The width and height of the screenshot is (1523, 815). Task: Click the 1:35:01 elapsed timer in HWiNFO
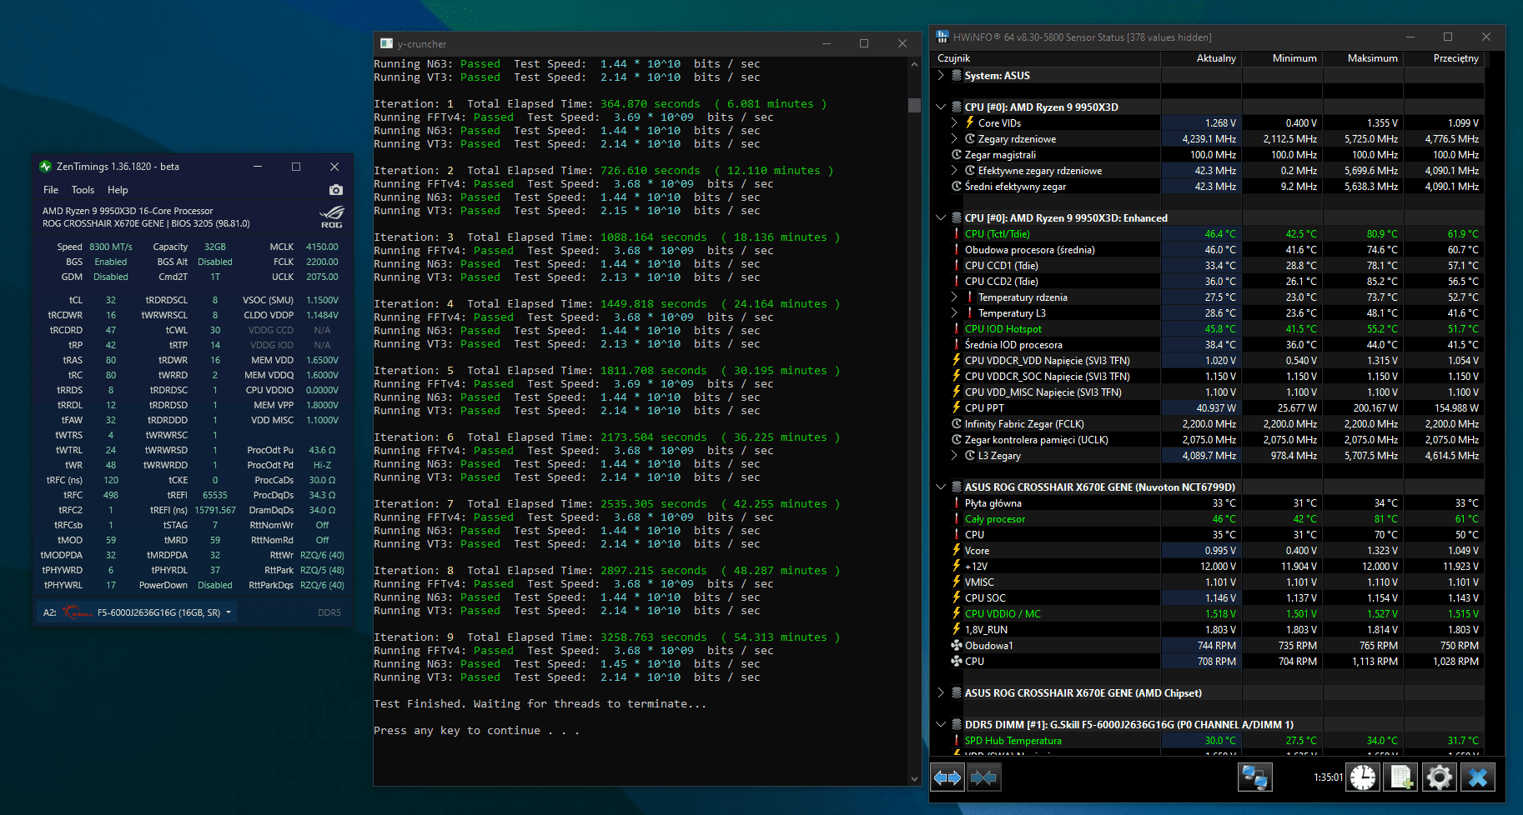click(x=1328, y=777)
